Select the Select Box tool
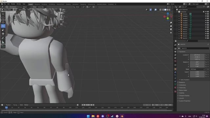The height and width of the screenshot is (118, 210). (3, 14)
